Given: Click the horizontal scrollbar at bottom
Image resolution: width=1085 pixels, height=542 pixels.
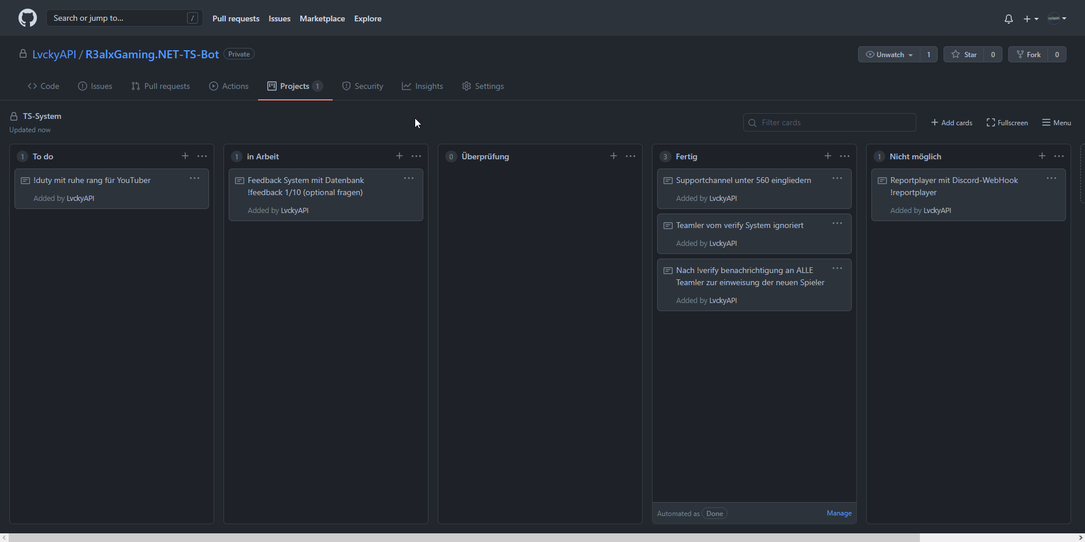Looking at the screenshot, I should click(462, 537).
